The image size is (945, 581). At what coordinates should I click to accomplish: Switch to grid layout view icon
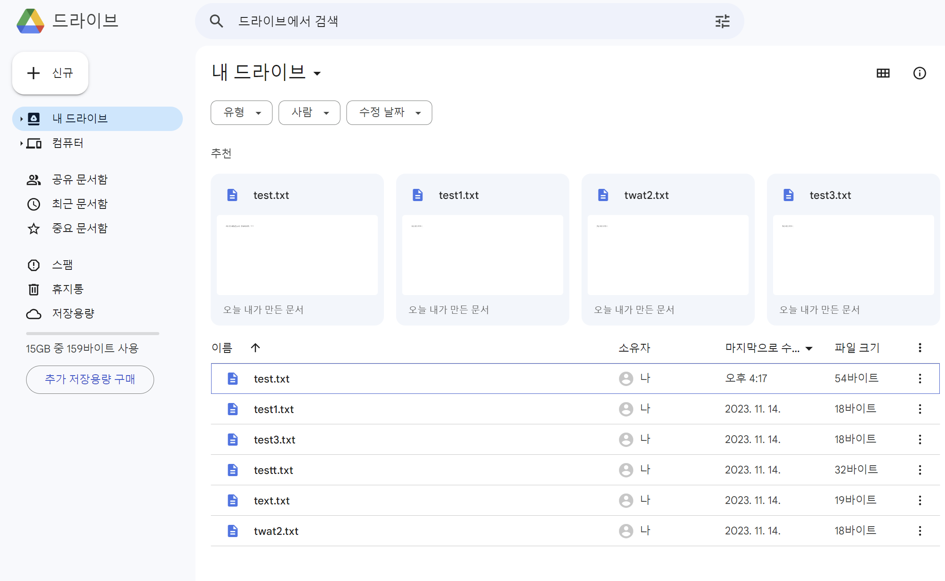coord(883,73)
